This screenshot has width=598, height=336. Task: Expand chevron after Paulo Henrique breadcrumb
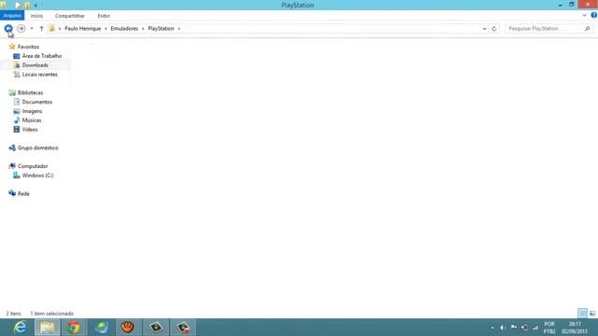(x=106, y=29)
